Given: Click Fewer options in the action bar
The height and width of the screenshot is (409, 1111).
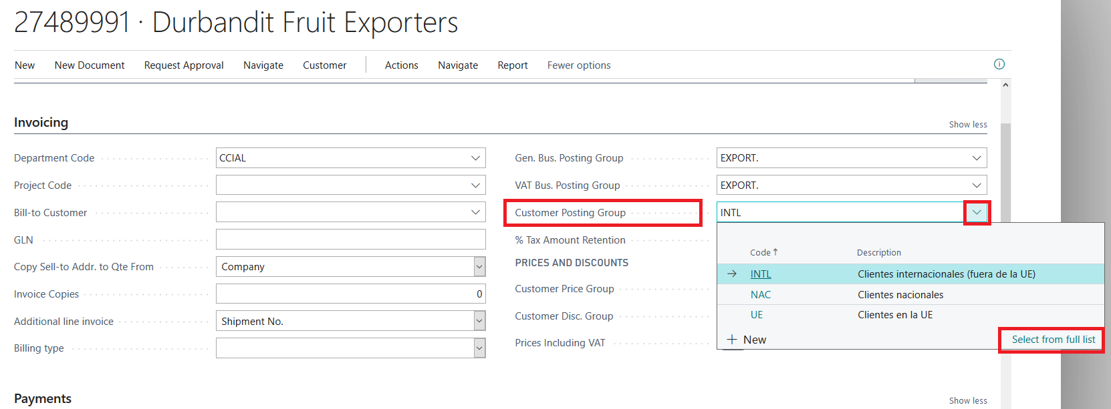Looking at the screenshot, I should (x=579, y=65).
